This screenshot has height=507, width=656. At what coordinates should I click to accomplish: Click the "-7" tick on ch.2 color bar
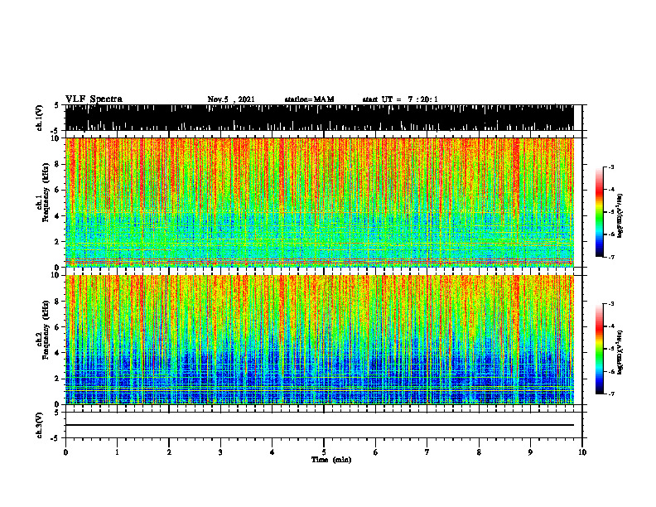point(611,394)
